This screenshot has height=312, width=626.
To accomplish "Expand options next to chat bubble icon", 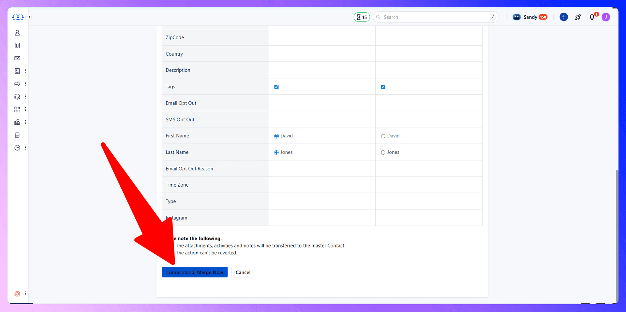I will [25, 148].
